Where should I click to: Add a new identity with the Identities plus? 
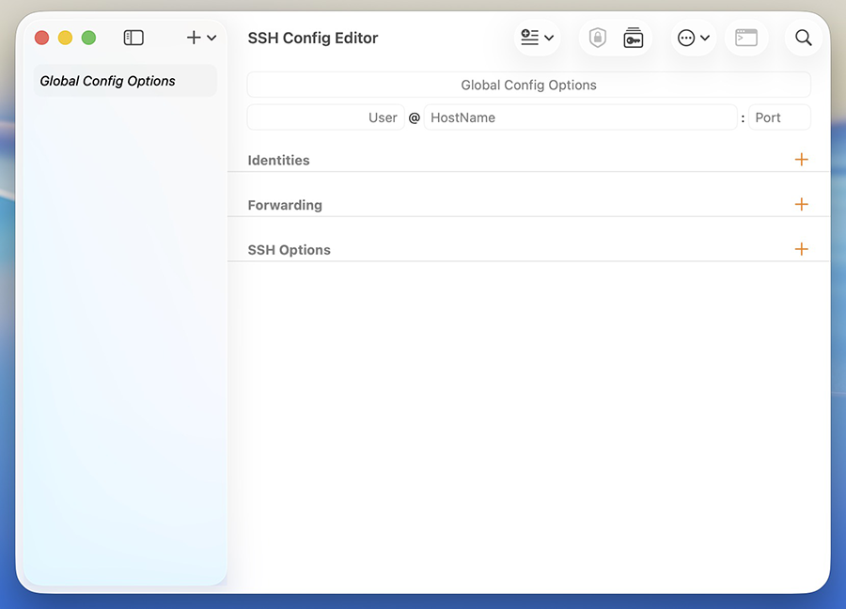click(801, 160)
